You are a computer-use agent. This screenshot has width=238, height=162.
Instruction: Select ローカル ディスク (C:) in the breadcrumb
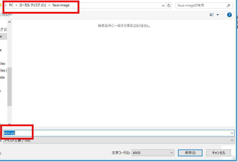(32, 5)
